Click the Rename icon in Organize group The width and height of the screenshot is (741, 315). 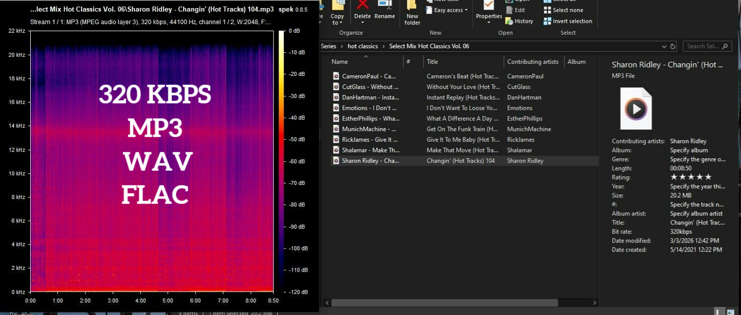pos(385,10)
